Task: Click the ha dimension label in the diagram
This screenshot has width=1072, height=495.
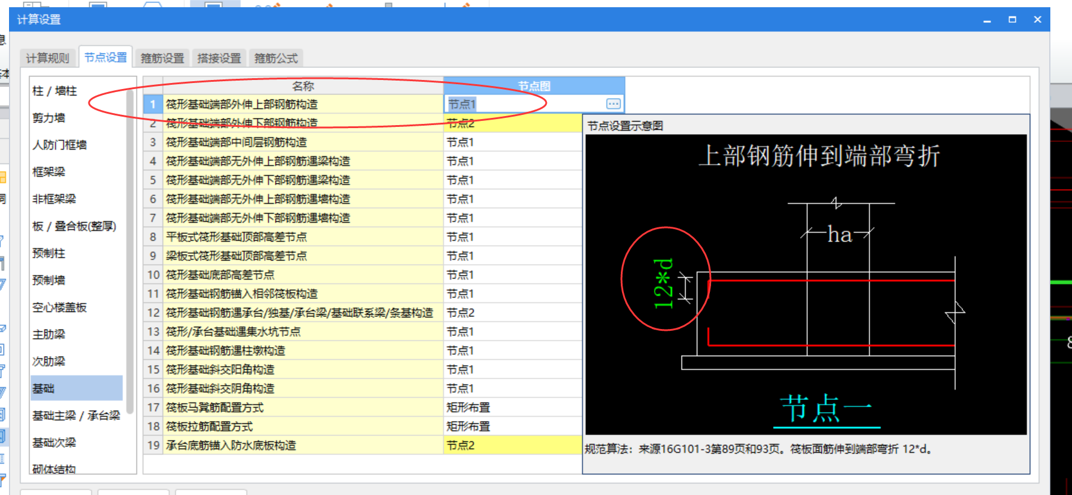Action: click(x=840, y=234)
